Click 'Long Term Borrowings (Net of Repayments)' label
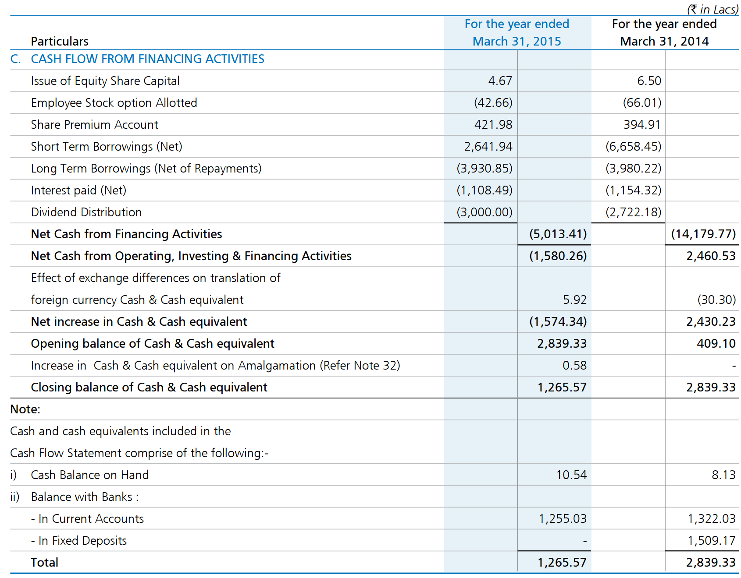The height and width of the screenshot is (578, 741). [x=146, y=169]
